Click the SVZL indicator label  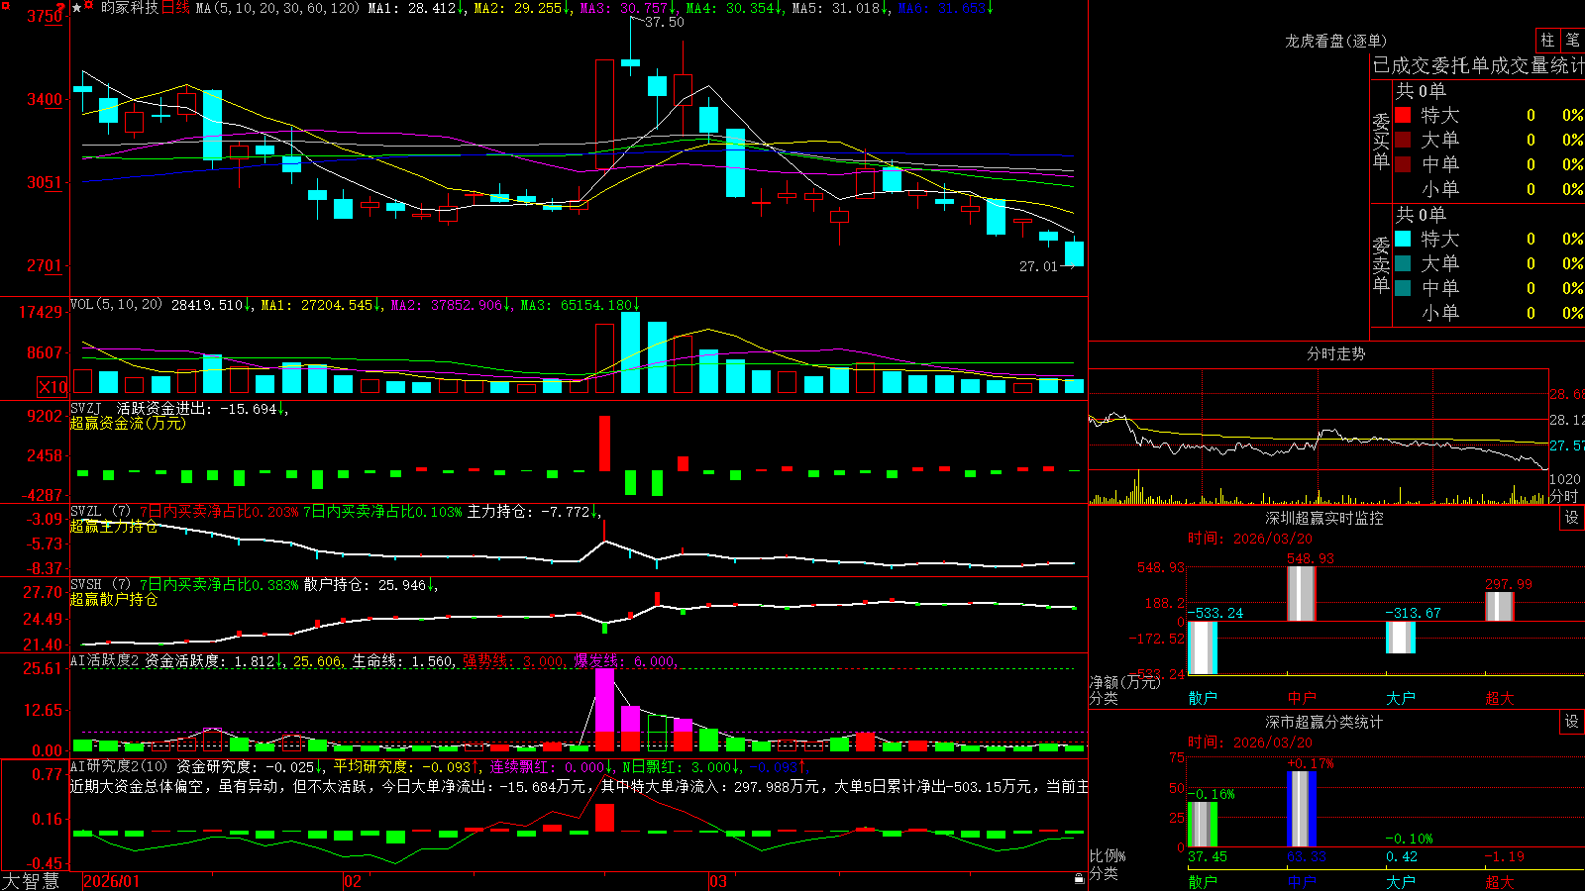(x=85, y=512)
